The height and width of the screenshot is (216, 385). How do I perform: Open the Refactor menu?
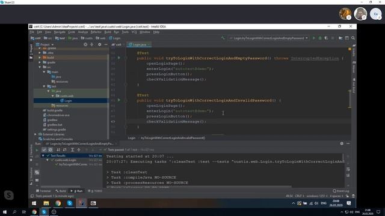[x=96, y=32]
